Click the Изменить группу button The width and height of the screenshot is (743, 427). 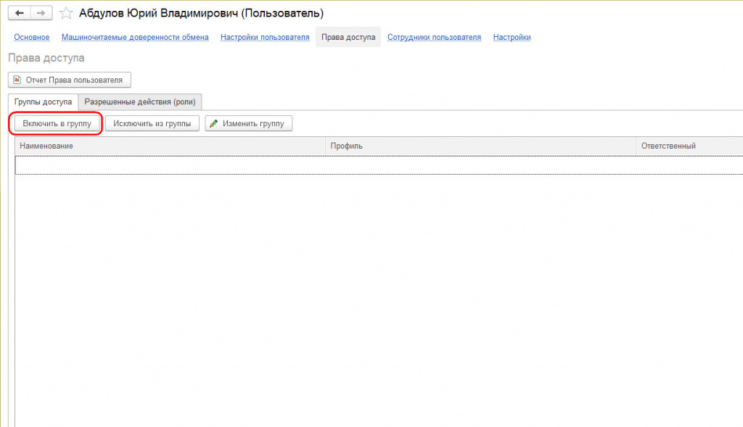click(248, 123)
